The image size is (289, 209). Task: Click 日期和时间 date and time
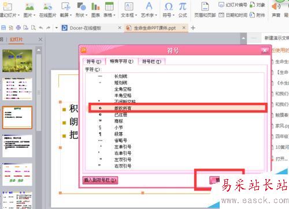point(233,15)
